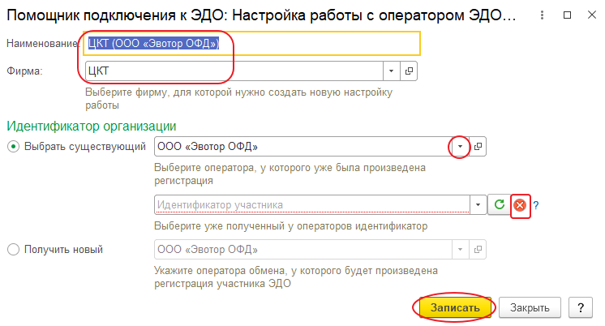Expand the Идентификатор участника dropdown

click(x=478, y=205)
